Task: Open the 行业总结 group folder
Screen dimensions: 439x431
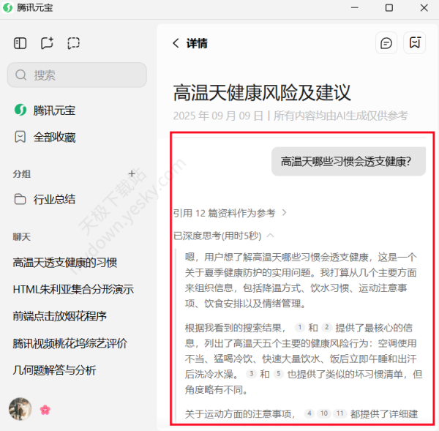Action: (x=53, y=199)
